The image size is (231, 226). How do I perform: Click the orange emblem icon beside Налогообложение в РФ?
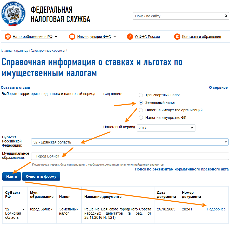[8, 37]
